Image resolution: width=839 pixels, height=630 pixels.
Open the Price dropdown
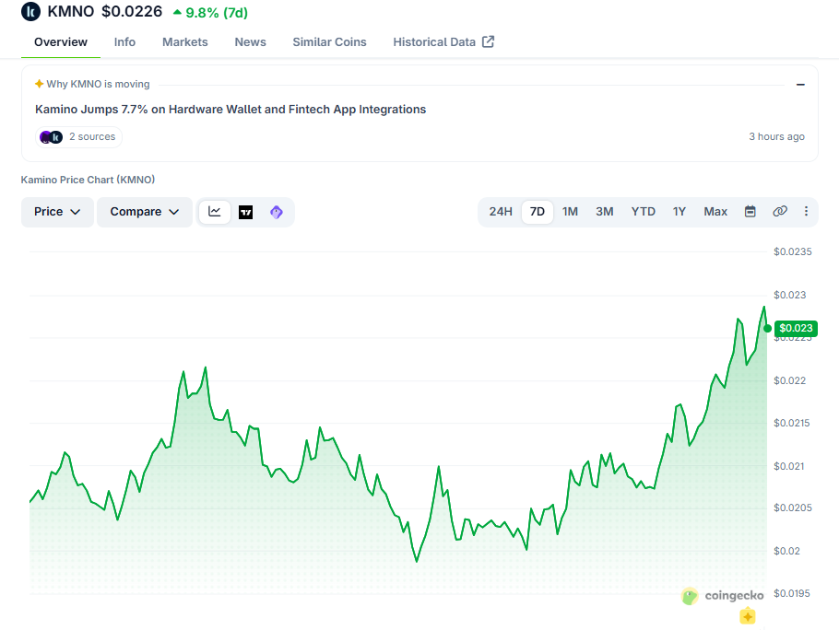57,212
